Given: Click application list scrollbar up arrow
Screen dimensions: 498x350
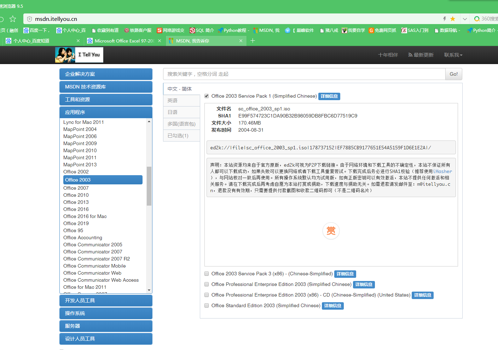Looking at the screenshot, I should [x=149, y=121].
